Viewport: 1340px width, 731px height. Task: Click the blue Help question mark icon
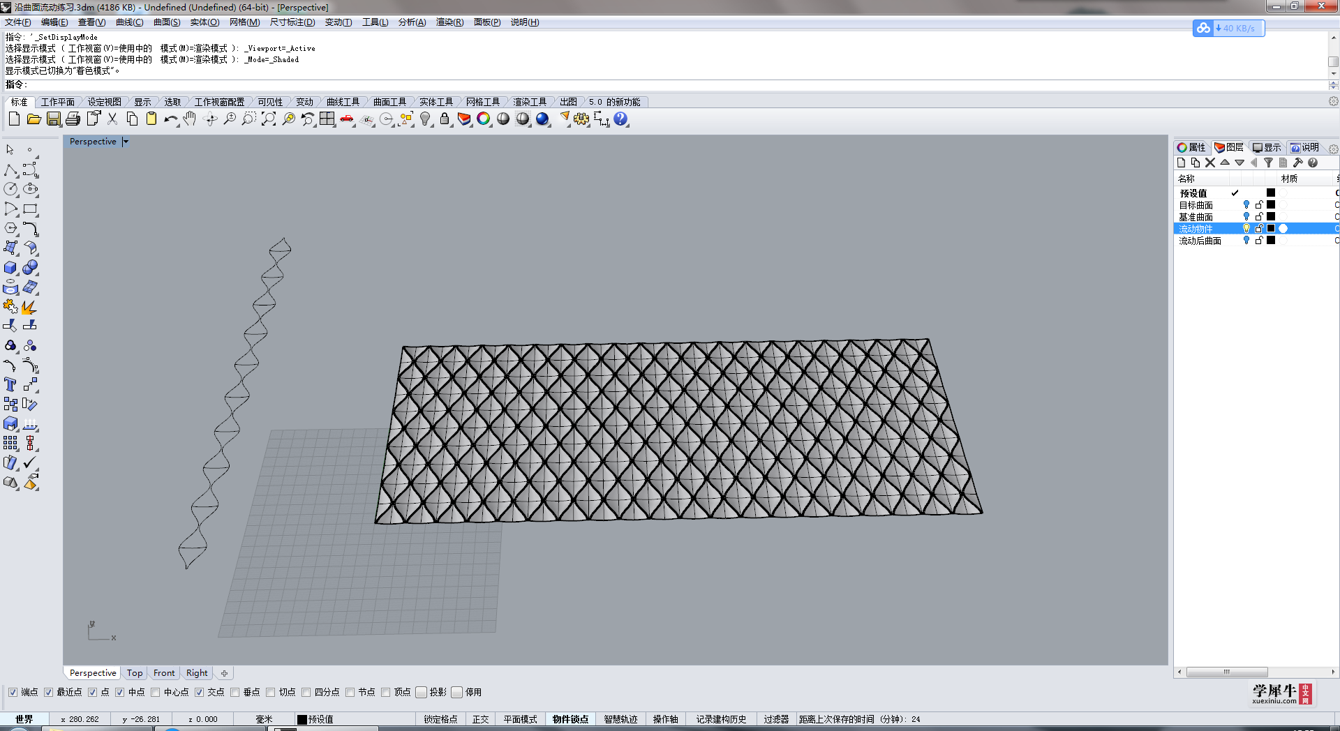pos(620,119)
